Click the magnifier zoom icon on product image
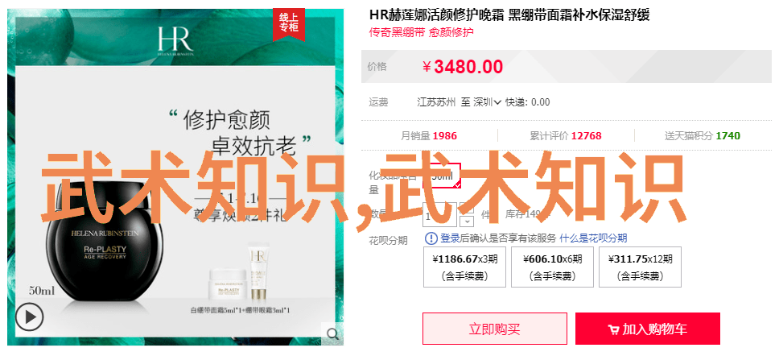 pyautogui.click(x=332, y=333)
